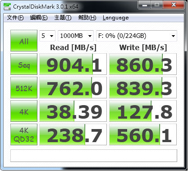Open the 幫助(H) menu
The width and height of the screenshot is (188, 171).
(87, 18)
